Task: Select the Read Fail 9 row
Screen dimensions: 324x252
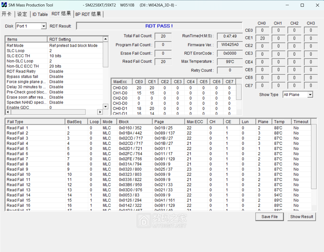Action: 158,169
